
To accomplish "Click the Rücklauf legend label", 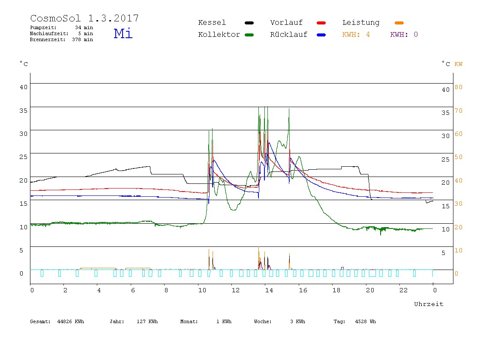I will point(289,35).
